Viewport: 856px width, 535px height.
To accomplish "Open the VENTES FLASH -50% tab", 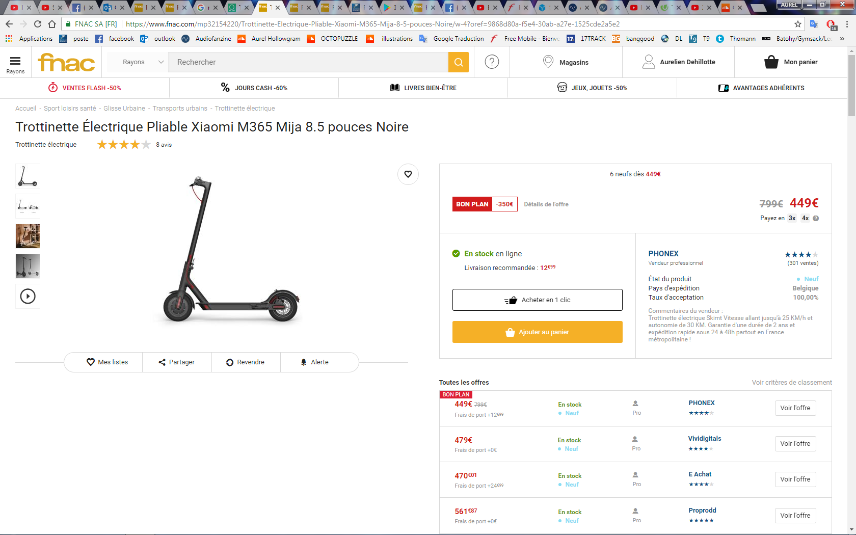I will [x=85, y=88].
